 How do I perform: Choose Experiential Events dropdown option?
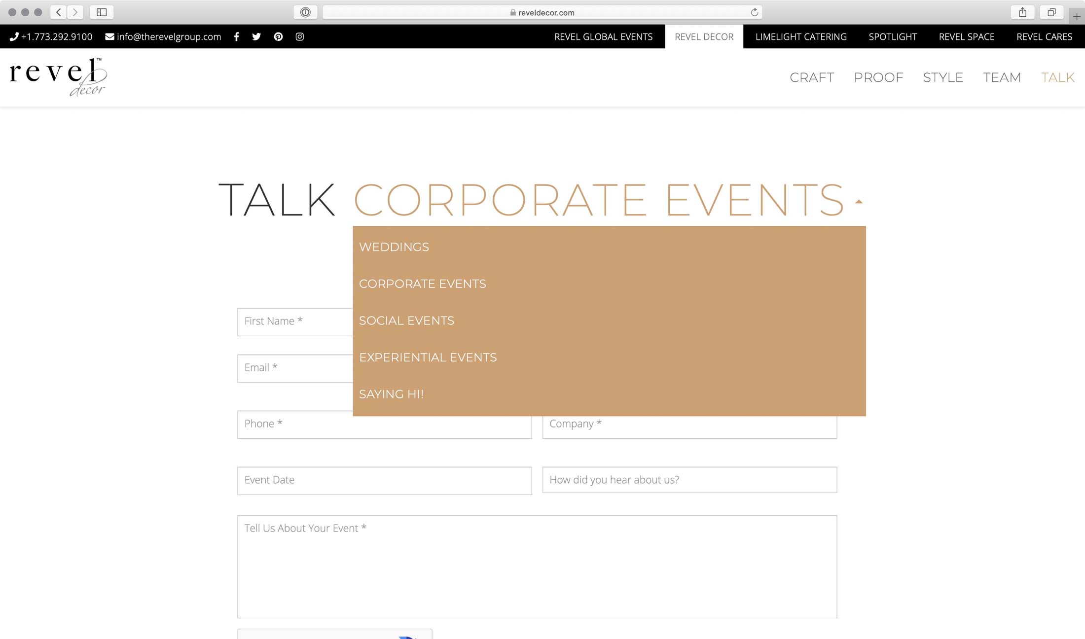(x=428, y=357)
